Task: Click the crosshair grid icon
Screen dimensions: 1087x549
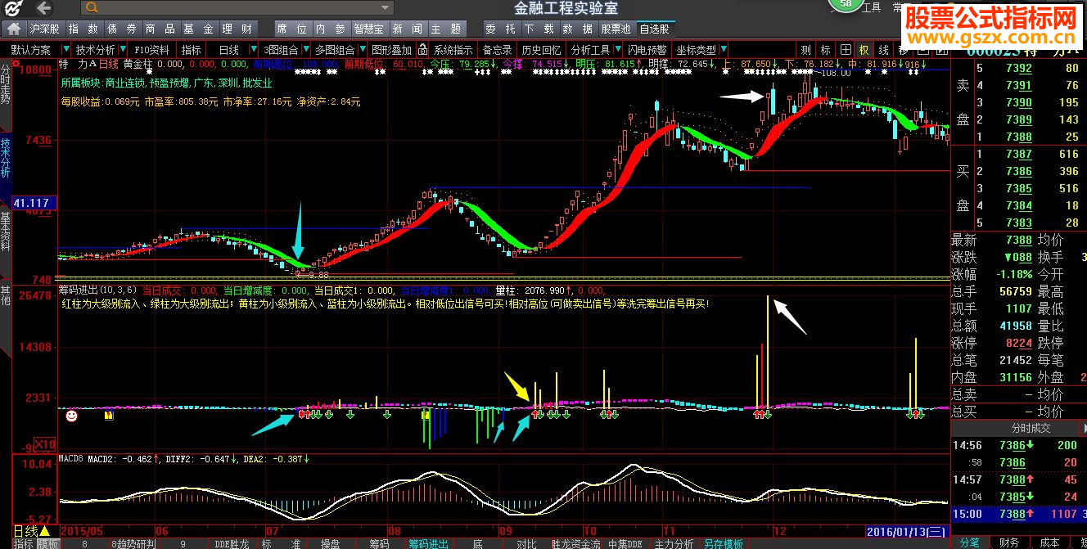Action: click(846, 50)
